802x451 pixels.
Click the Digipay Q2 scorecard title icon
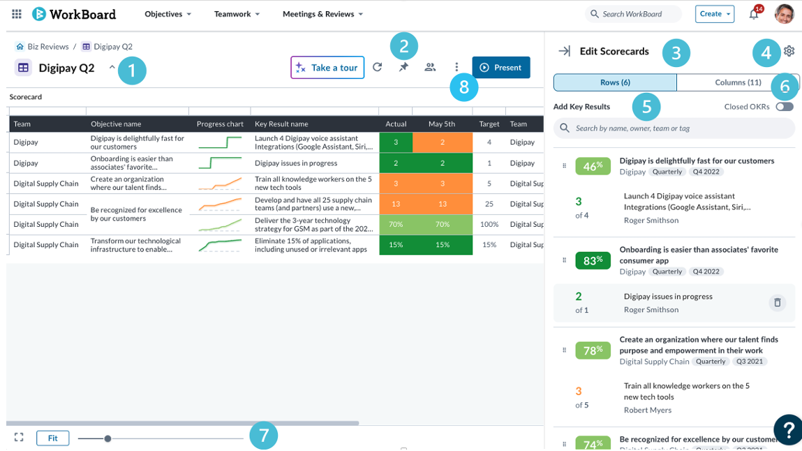pyautogui.click(x=22, y=68)
